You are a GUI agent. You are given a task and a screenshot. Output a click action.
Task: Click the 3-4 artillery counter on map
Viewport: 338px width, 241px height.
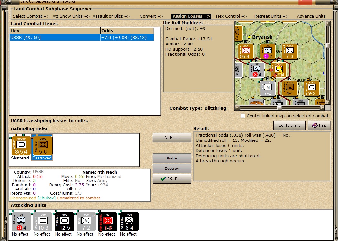[x=257, y=70]
